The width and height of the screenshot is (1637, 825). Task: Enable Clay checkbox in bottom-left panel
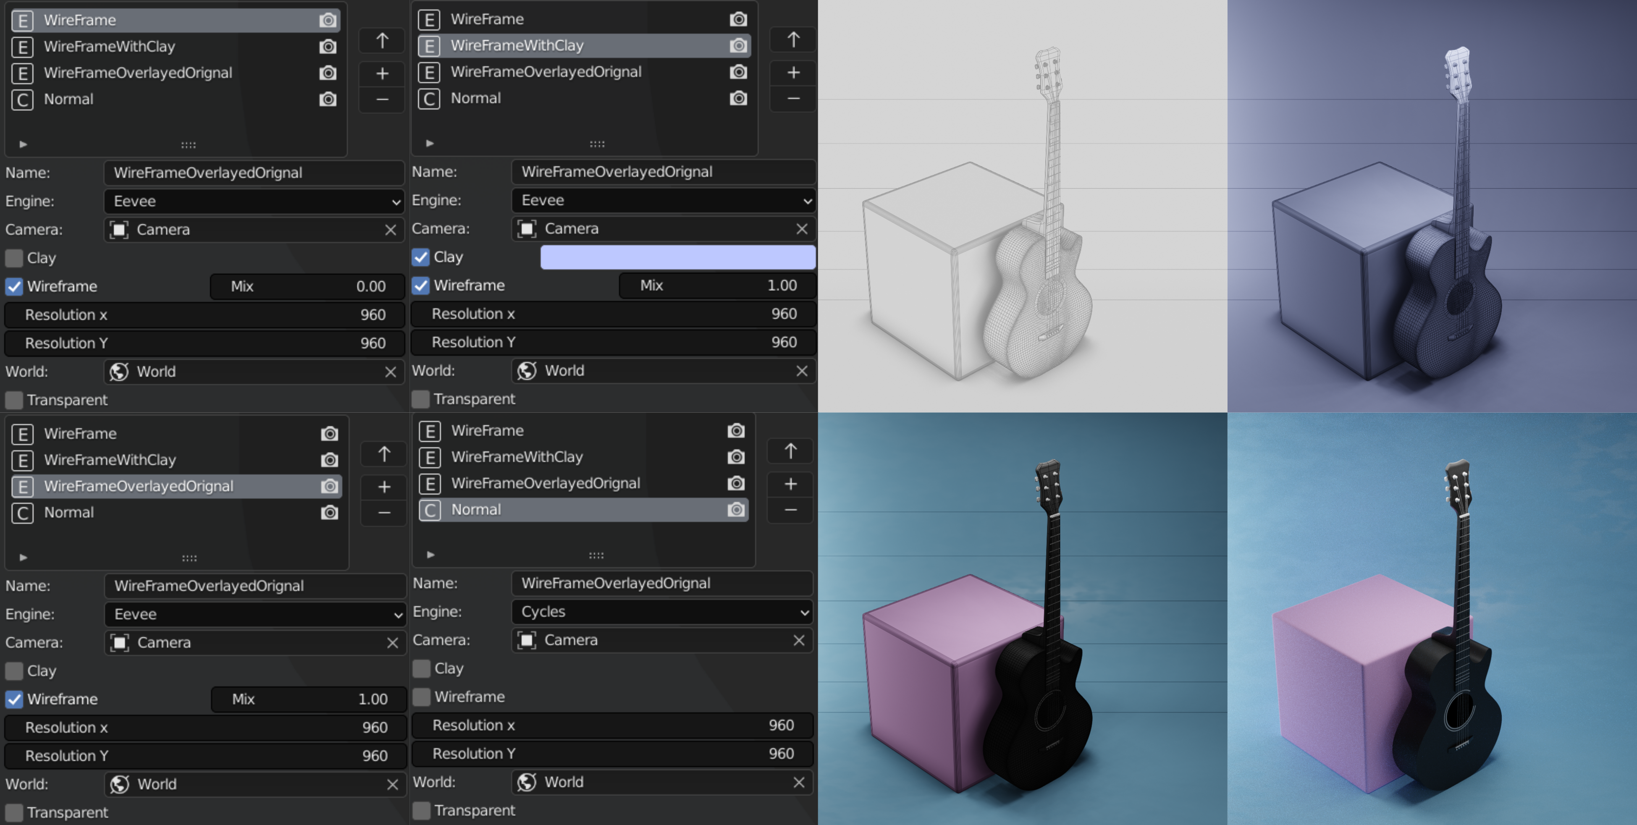[x=14, y=670]
